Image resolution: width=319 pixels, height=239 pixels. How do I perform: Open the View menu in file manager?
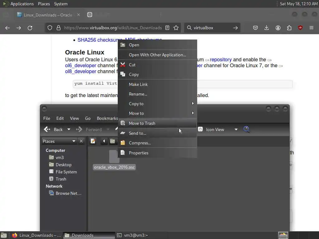[x=74, y=118]
